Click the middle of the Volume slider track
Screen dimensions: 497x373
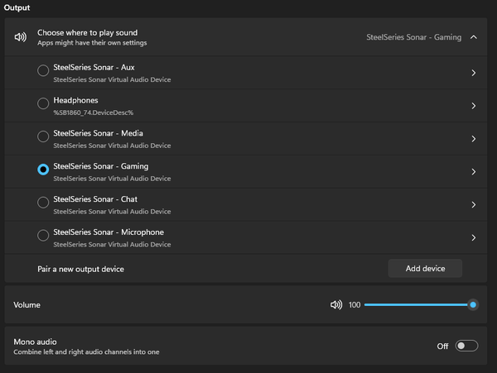tap(418, 304)
